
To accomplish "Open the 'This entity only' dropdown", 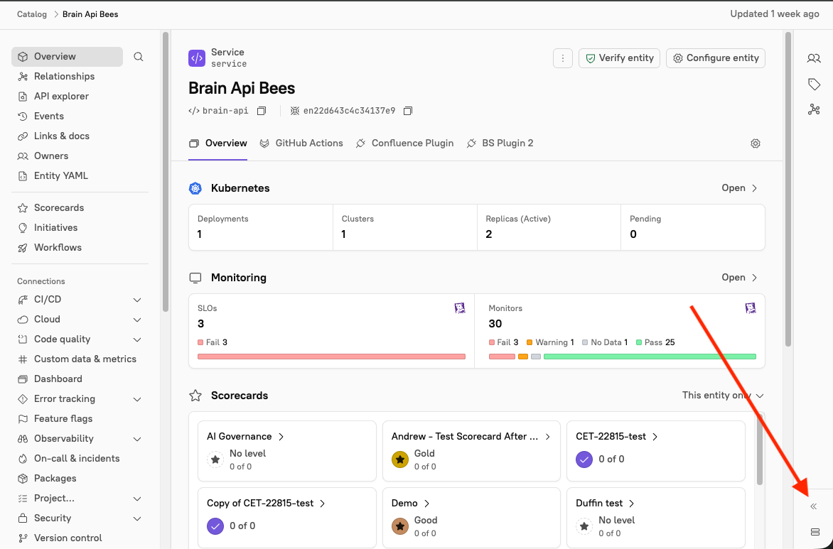I will point(723,396).
